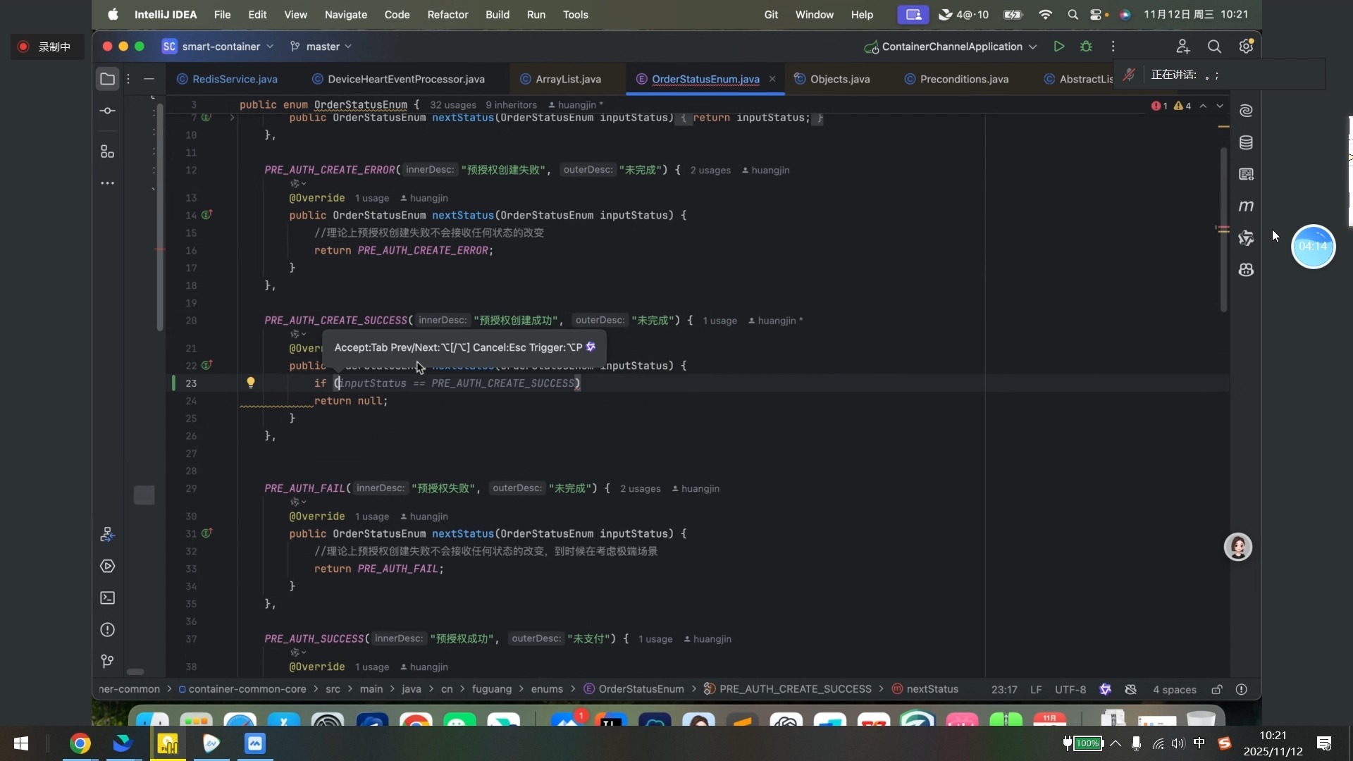
Task: Open the Refactor menu
Action: pyautogui.click(x=447, y=15)
